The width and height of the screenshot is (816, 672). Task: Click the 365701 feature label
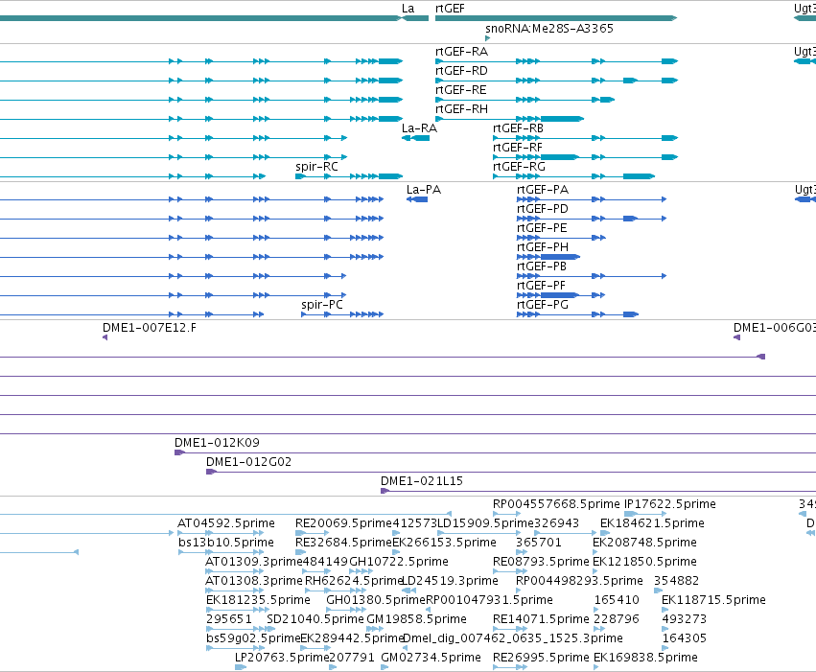539,543
